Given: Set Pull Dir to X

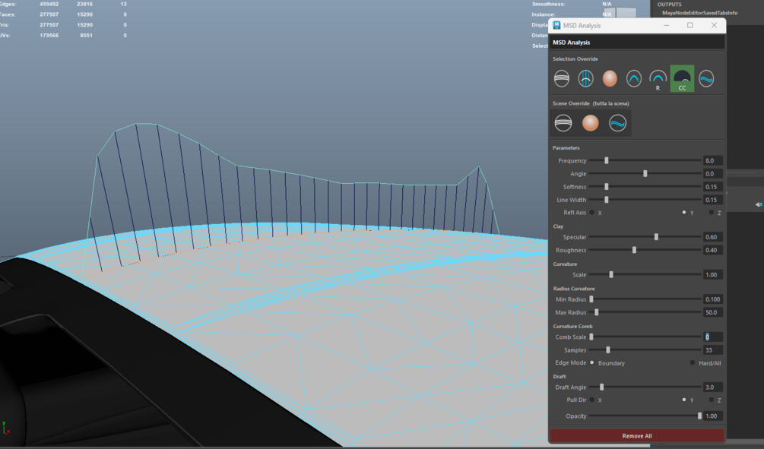Looking at the screenshot, I should pos(592,400).
